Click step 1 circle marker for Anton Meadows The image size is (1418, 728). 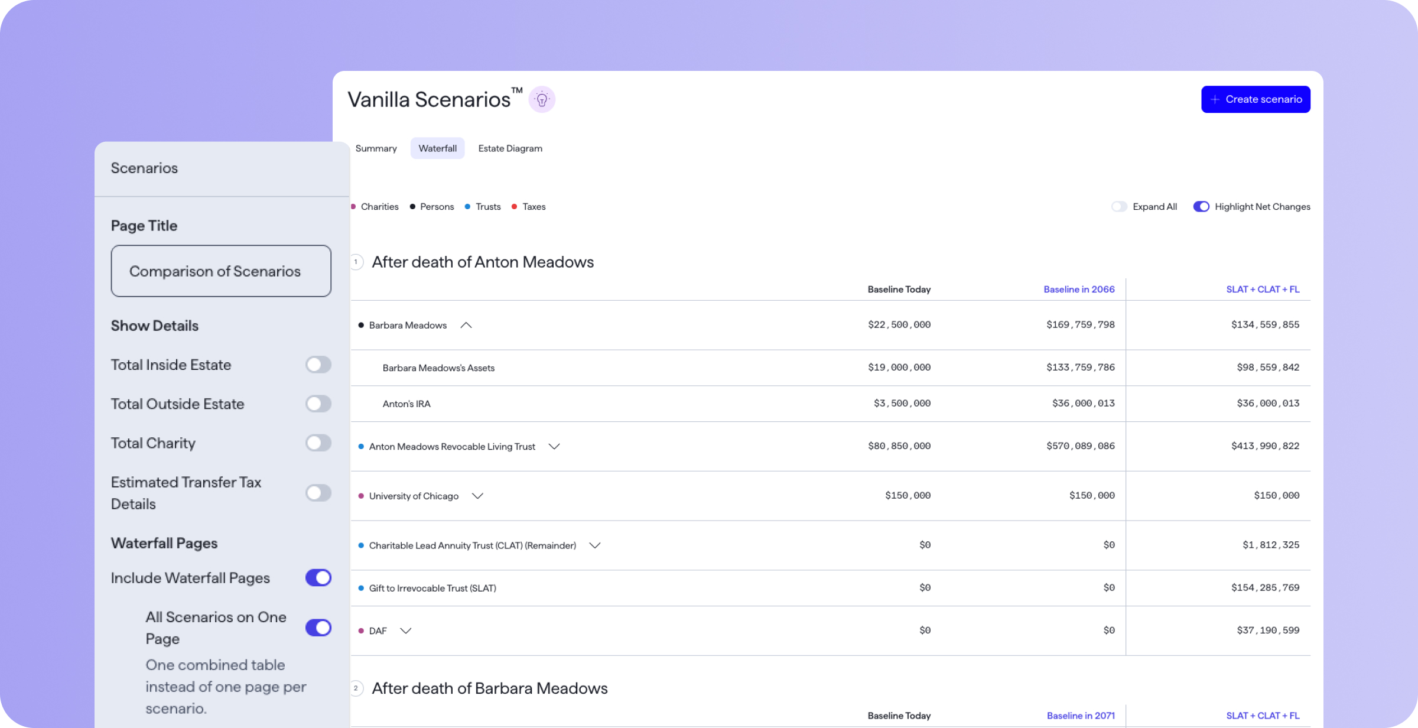click(x=356, y=262)
